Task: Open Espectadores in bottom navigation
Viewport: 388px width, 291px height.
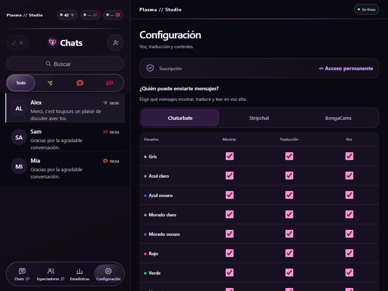Action: 51,274
